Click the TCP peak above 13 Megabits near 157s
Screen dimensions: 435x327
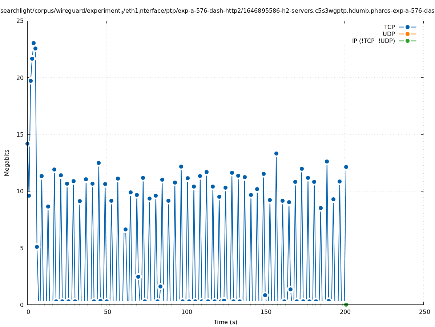276,153
